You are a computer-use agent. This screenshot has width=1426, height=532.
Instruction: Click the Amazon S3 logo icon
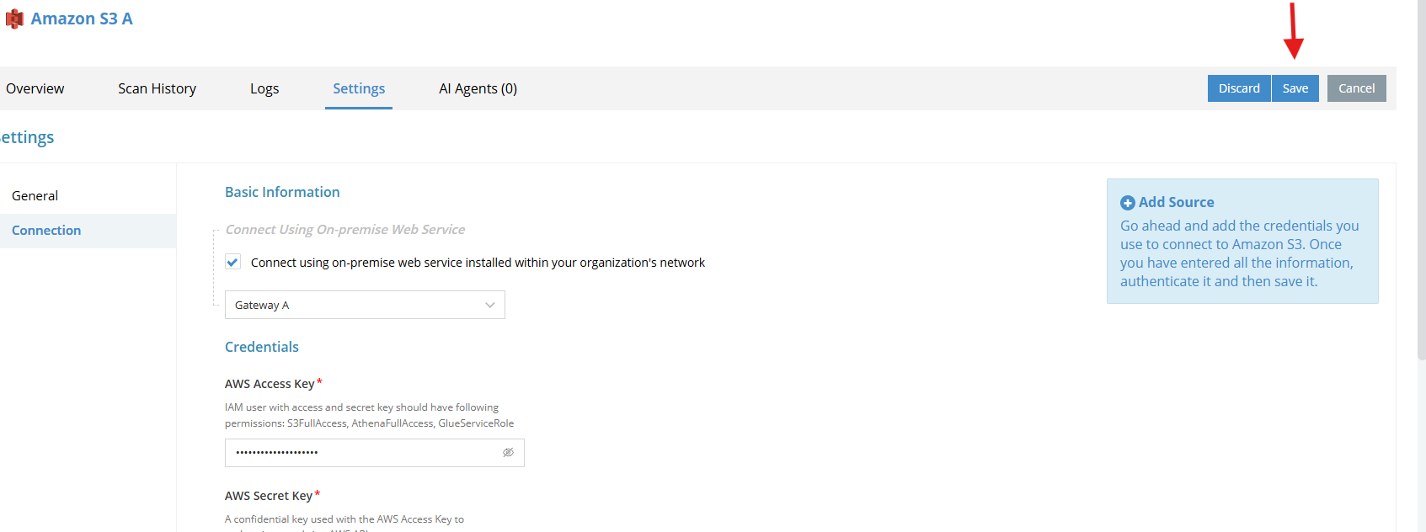14,19
